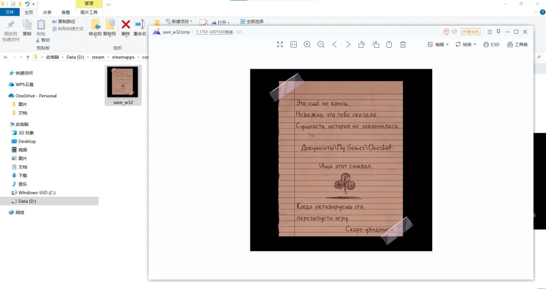Delete image using trash icon in viewer
This screenshot has height=289, width=546.
point(403,44)
